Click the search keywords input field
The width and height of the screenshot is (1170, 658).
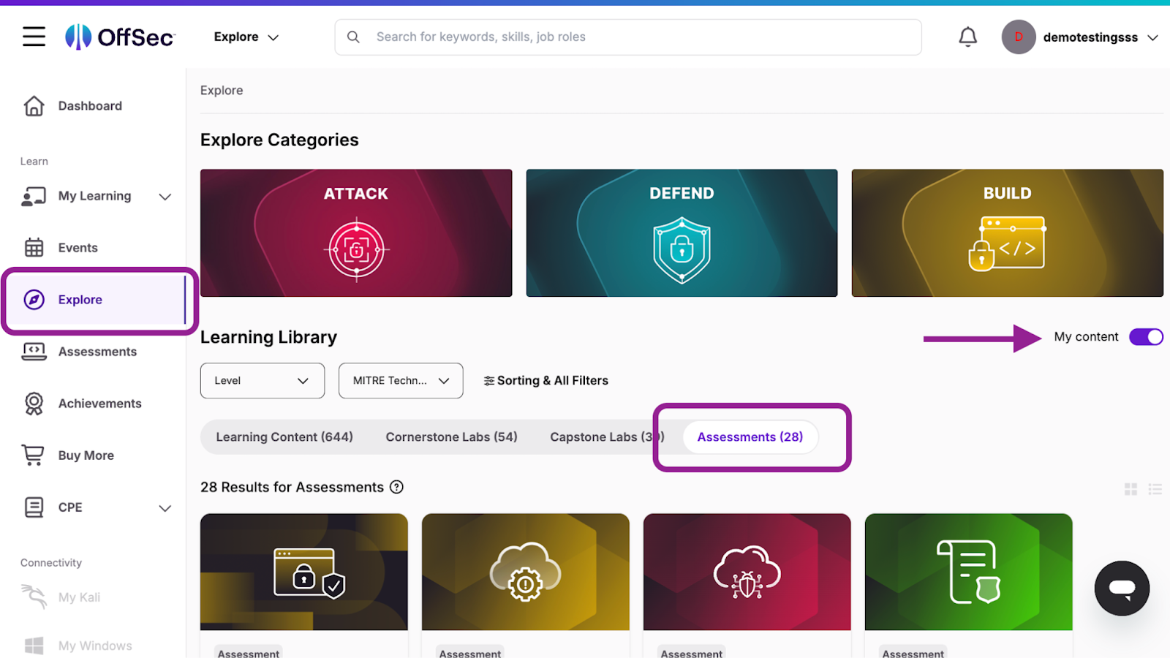pos(636,37)
